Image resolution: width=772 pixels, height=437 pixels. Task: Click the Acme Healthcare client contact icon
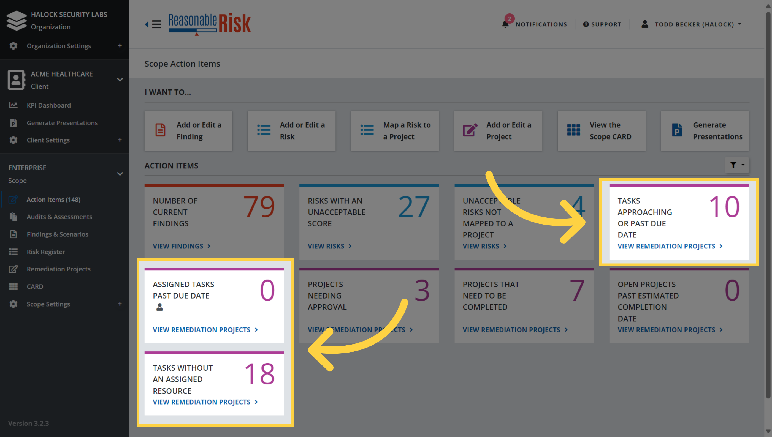(x=16, y=80)
